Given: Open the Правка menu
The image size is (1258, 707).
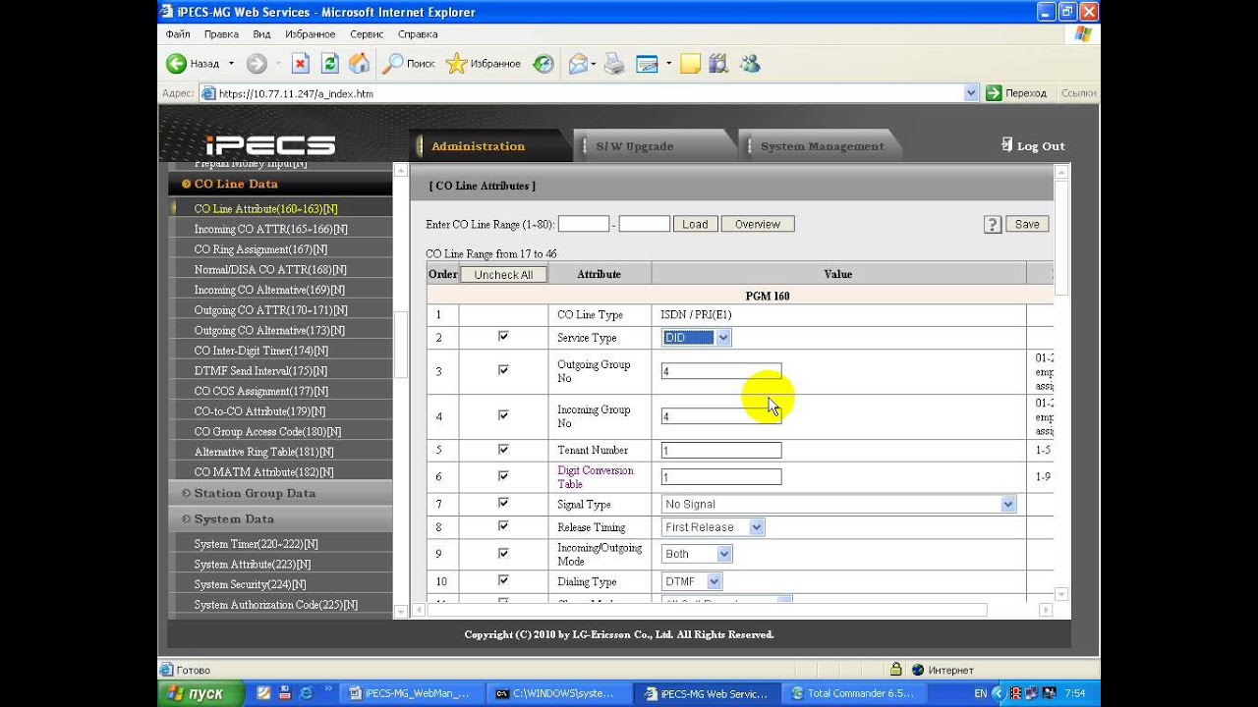Looking at the screenshot, I should (x=221, y=33).
